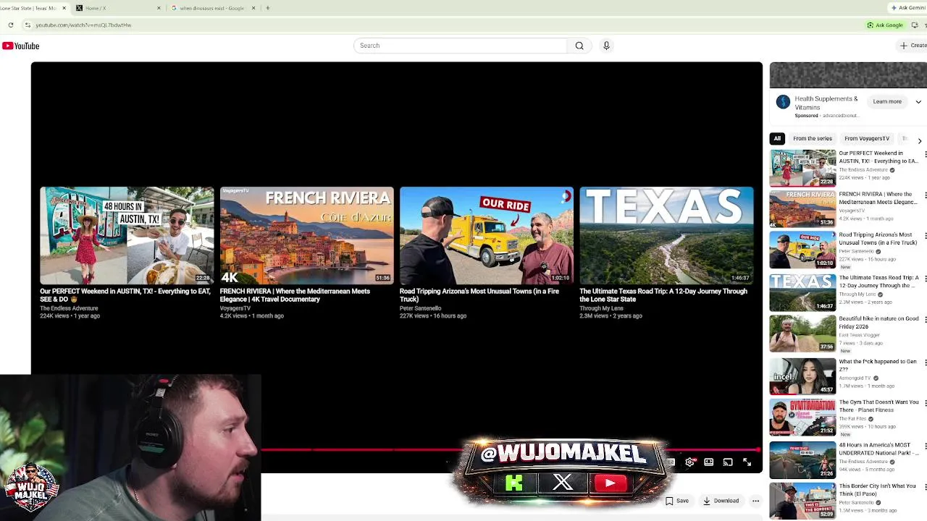Select the From the series chip

pyautogui.click(x=813, y=138)
